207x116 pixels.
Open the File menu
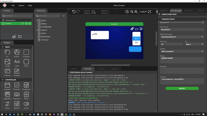pyautogui.click(x=13, y=5)
